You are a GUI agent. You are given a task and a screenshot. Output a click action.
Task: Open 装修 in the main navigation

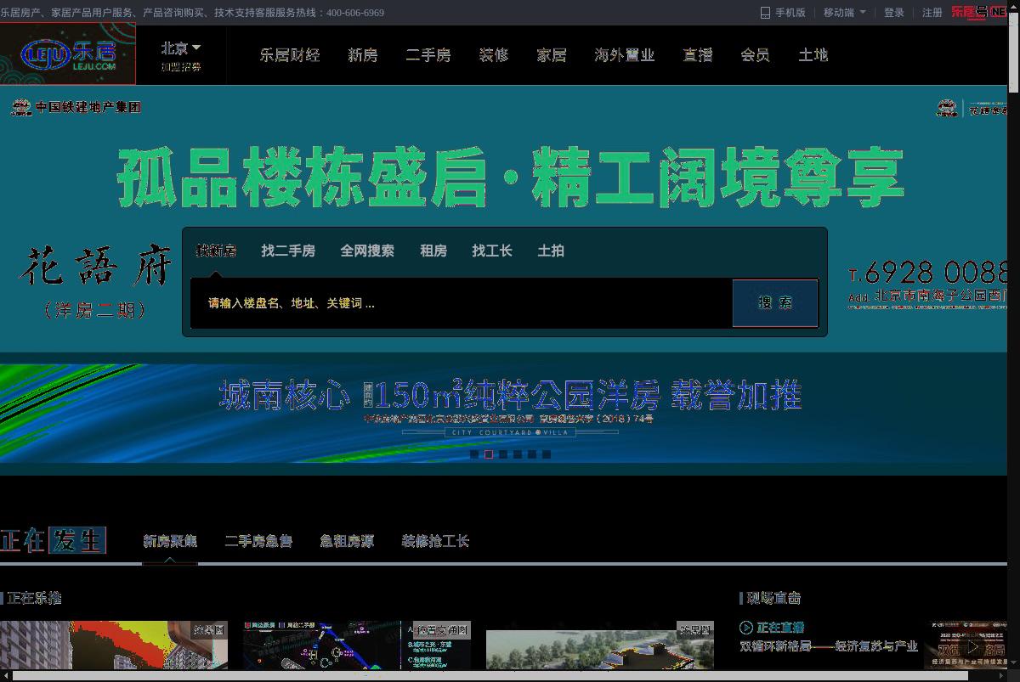494,55
